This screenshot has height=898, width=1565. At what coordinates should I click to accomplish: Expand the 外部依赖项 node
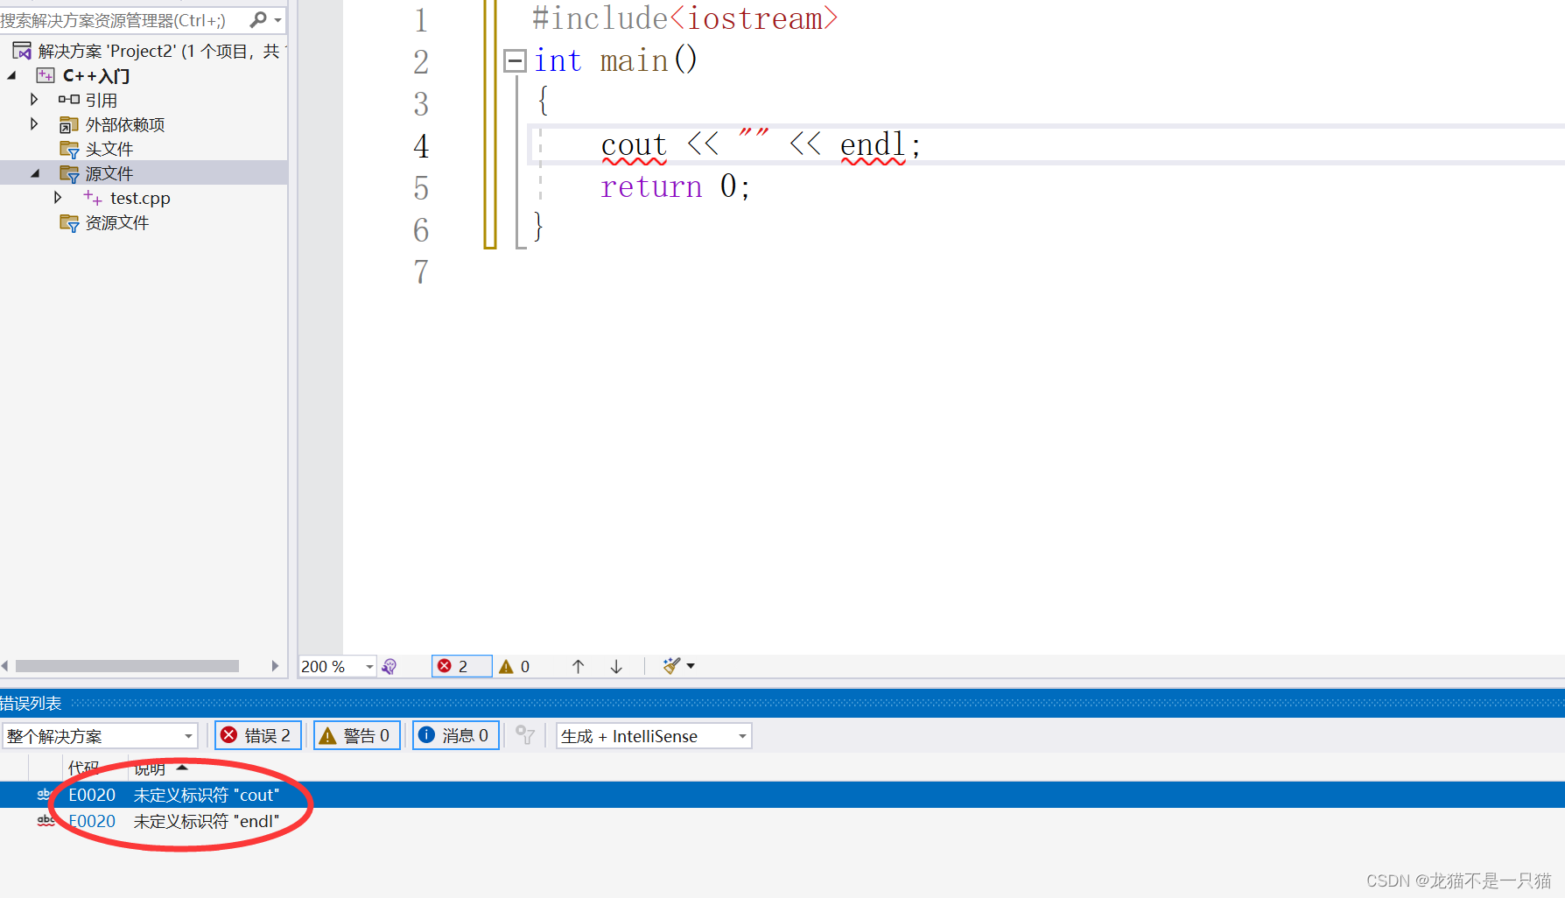pos(34,124)
